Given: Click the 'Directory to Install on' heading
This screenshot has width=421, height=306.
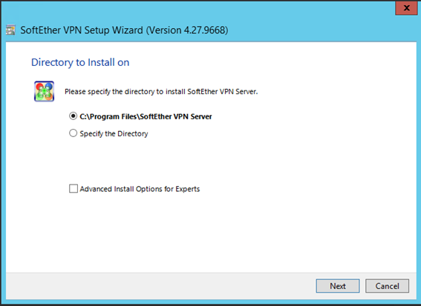Looking at the screenshot, I should click(80, 62).
